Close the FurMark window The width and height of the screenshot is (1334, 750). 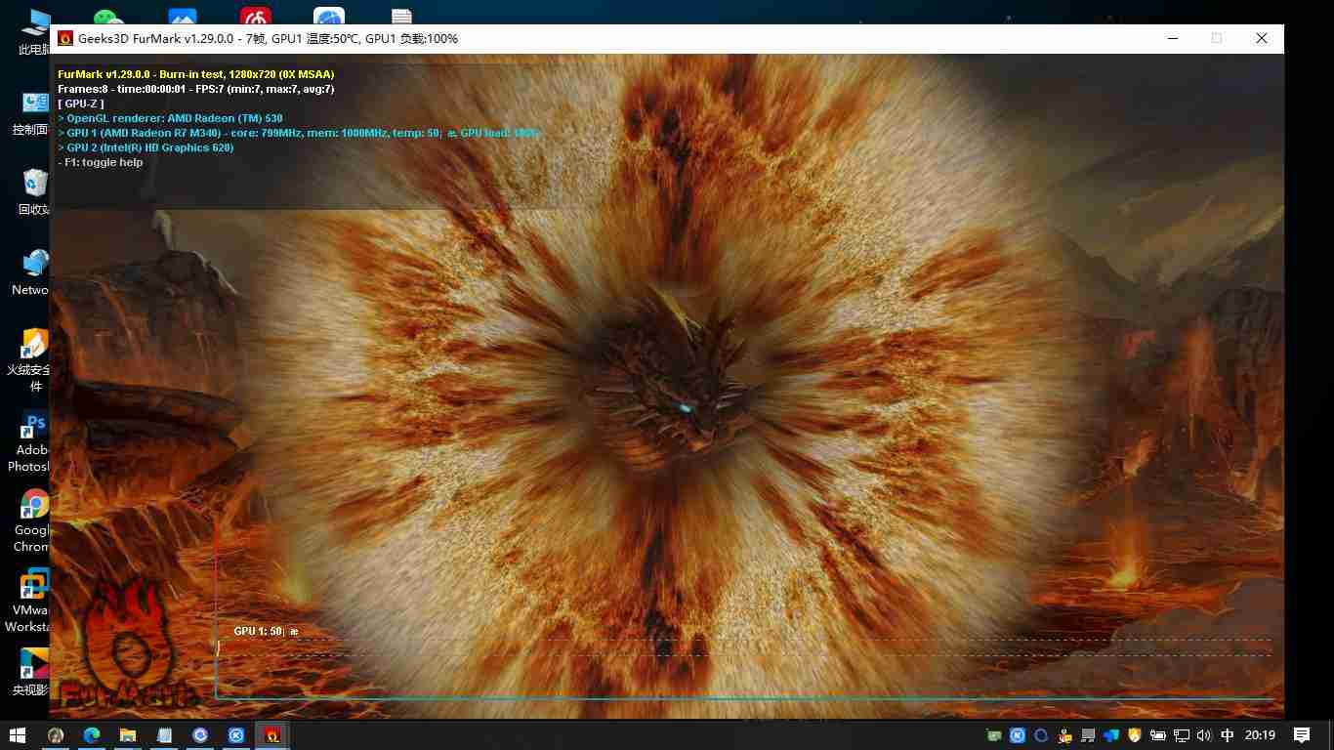pos(1261,38)
